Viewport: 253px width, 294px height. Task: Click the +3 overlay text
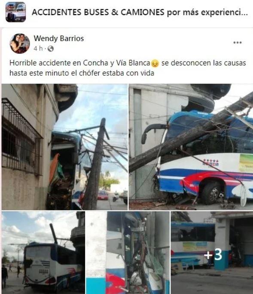(213, 255)
